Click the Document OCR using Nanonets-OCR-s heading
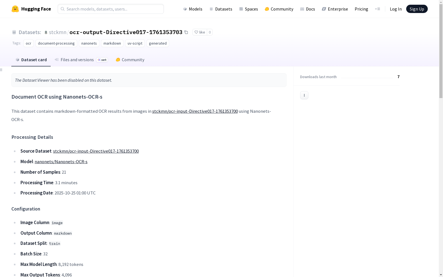 (57, 97)
